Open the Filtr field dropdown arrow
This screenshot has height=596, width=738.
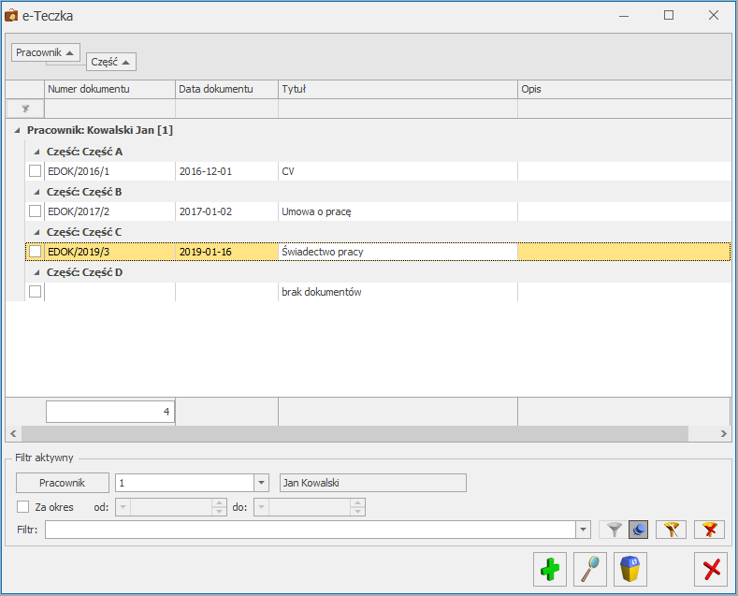click(x=583, y=530)
